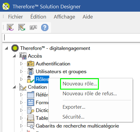Click the folder icon beside Référ

tap(31, 95)
